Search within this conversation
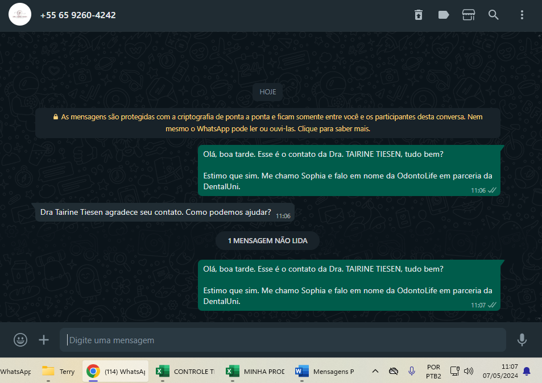542x383 pixels. [493, 15]
